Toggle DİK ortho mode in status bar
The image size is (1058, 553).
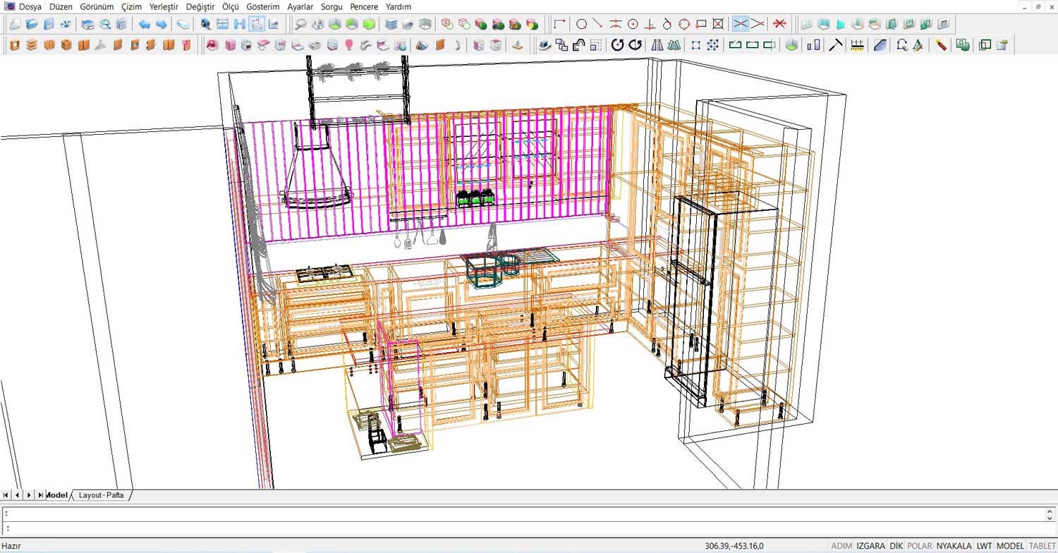tap(896, 546)
